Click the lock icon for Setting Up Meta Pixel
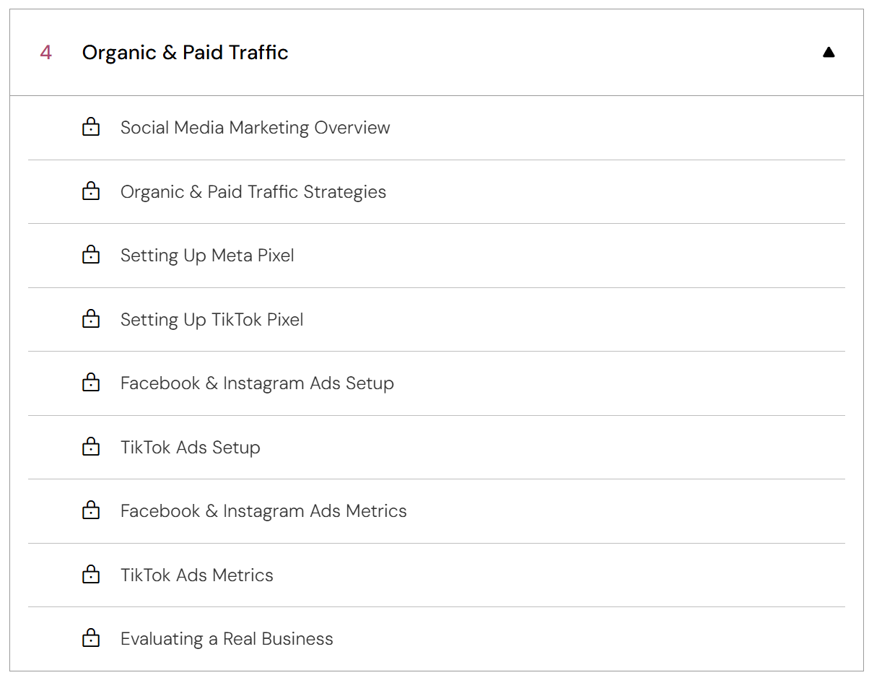874x683 pixels. (x=91, y=256)
